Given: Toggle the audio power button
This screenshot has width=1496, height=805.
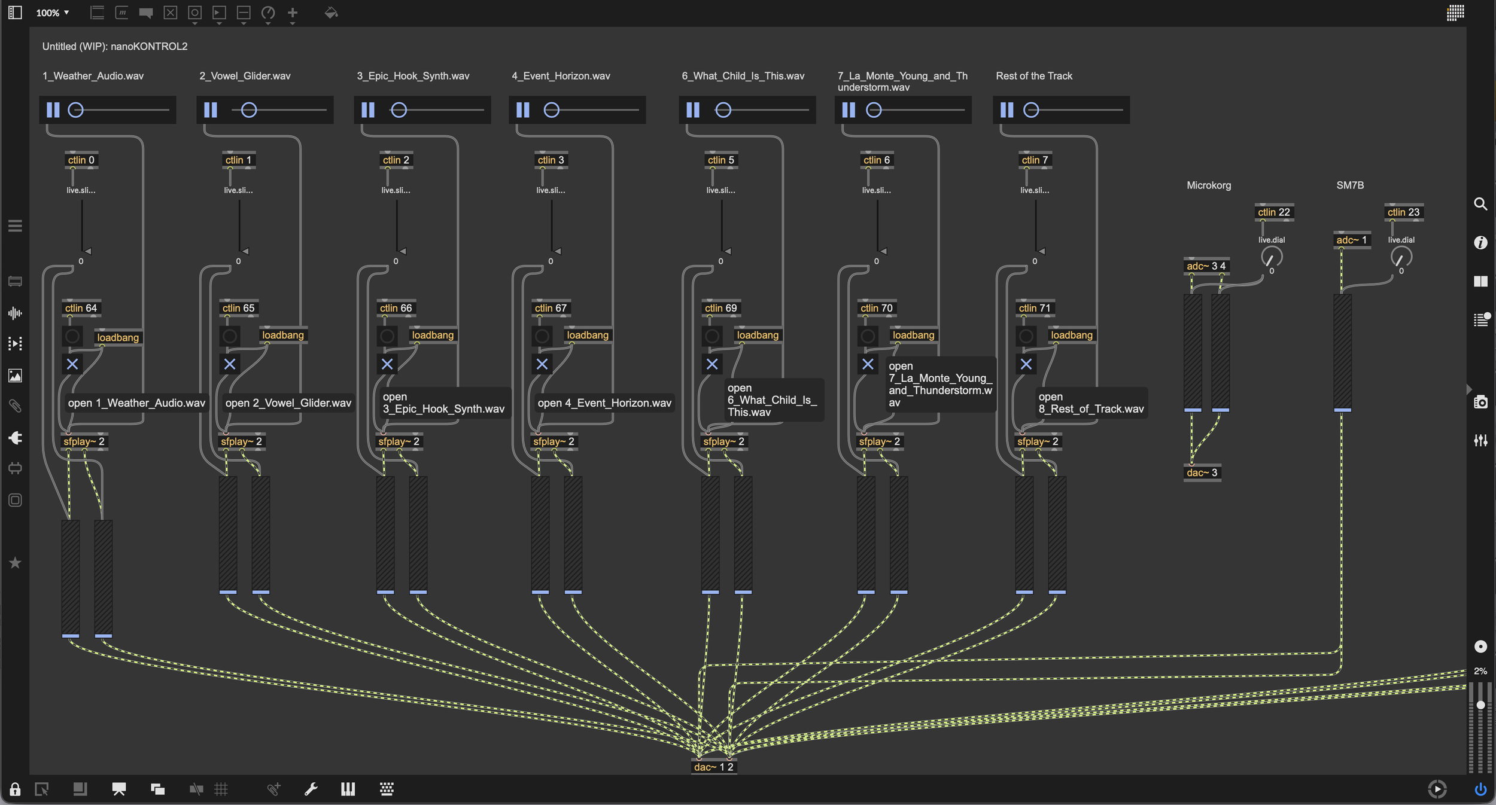Looking at the screenshot, I should [1480, 789].
